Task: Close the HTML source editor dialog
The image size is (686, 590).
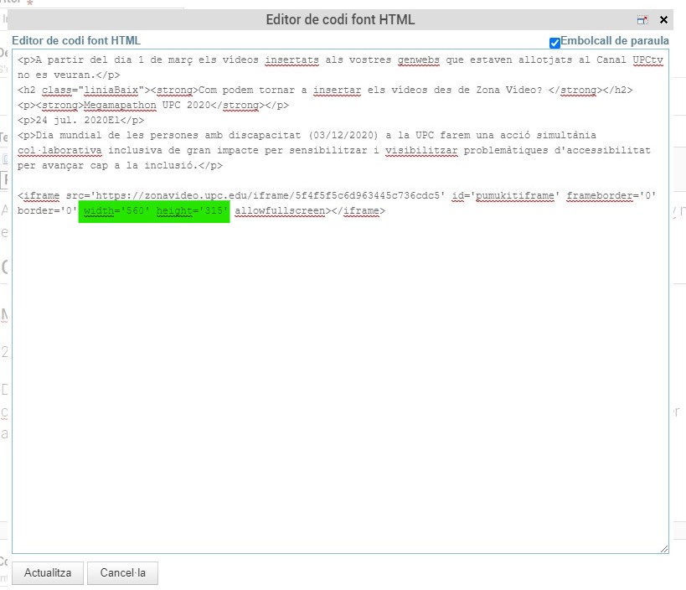Action: (663, 19)
